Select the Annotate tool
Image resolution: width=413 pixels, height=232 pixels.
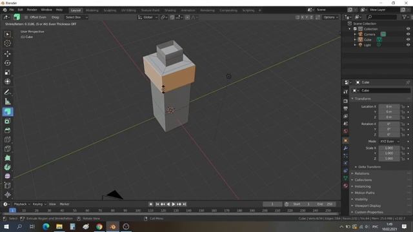pyautogui.click(x=7, y=92)
